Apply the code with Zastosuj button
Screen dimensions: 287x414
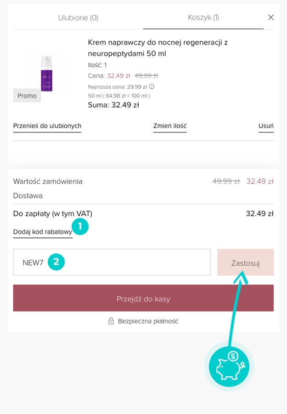(245, 263)
